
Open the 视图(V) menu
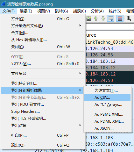tap(44, 11)
